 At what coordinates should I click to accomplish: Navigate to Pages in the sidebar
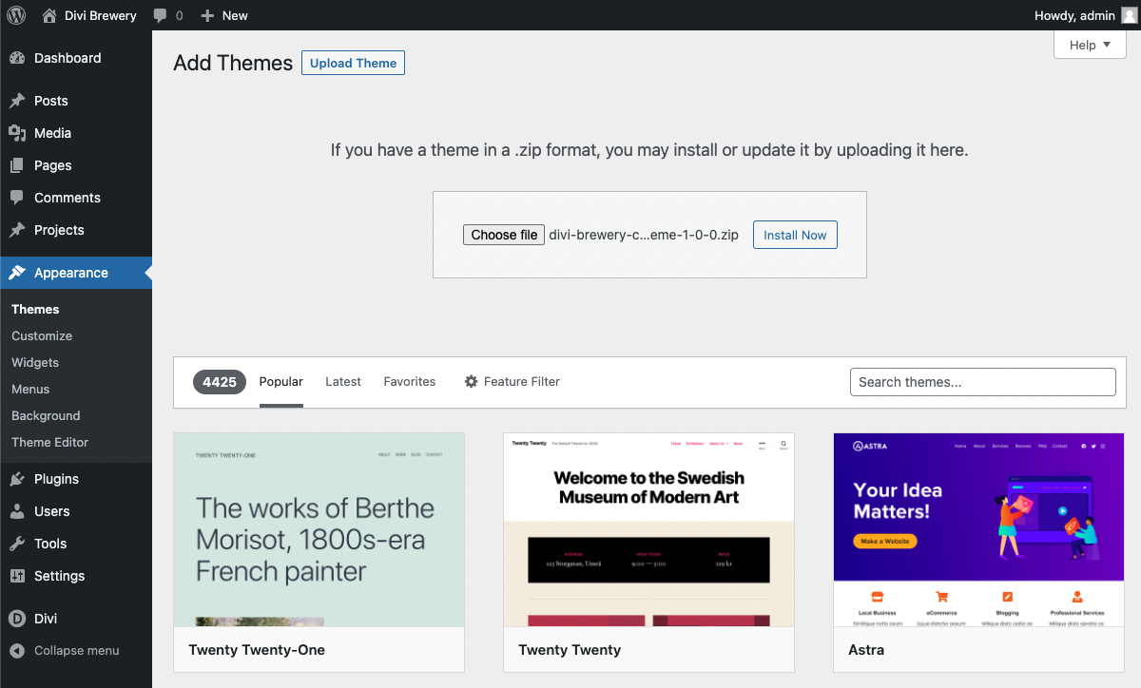point(76,165)
